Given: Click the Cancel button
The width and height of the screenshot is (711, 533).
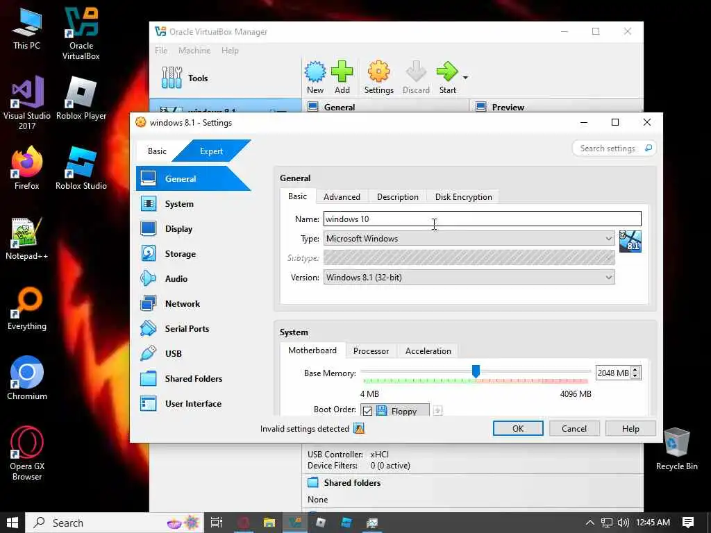Looking at the screenshot, I should point(574,428).
